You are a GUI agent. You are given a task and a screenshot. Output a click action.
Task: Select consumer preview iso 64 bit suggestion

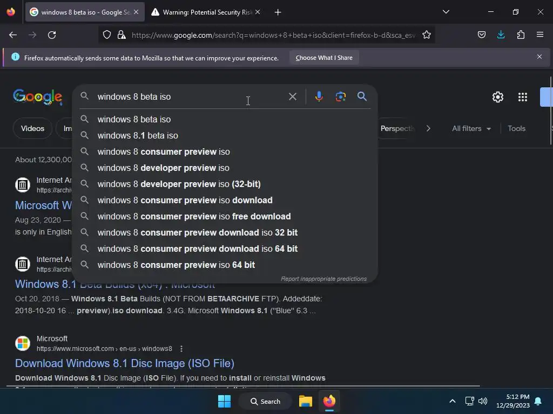[225, 265]
